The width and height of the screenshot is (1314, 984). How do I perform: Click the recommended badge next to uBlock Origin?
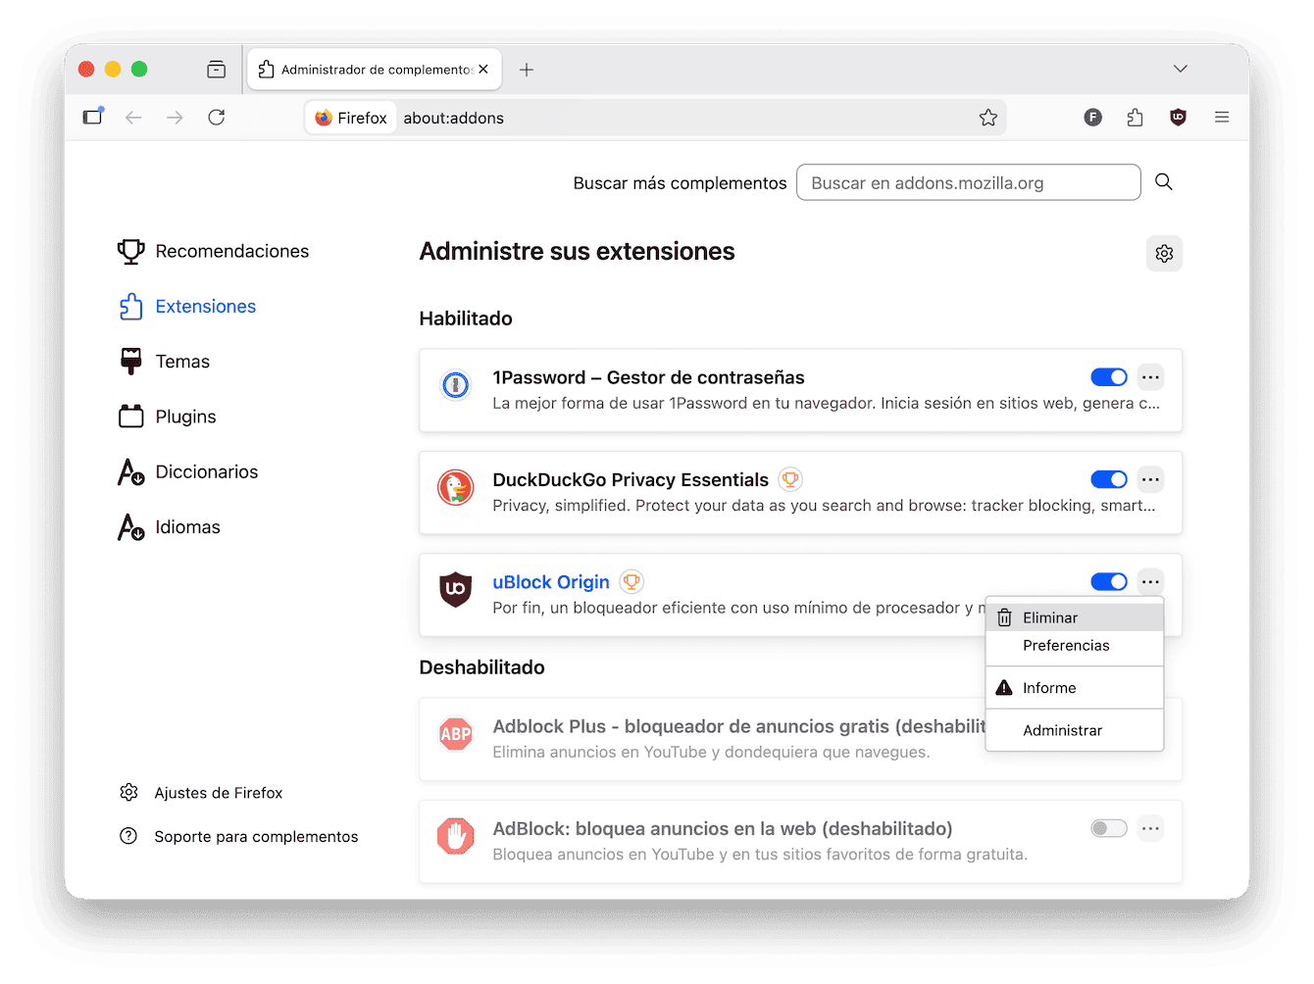click(x=632, y=582)
